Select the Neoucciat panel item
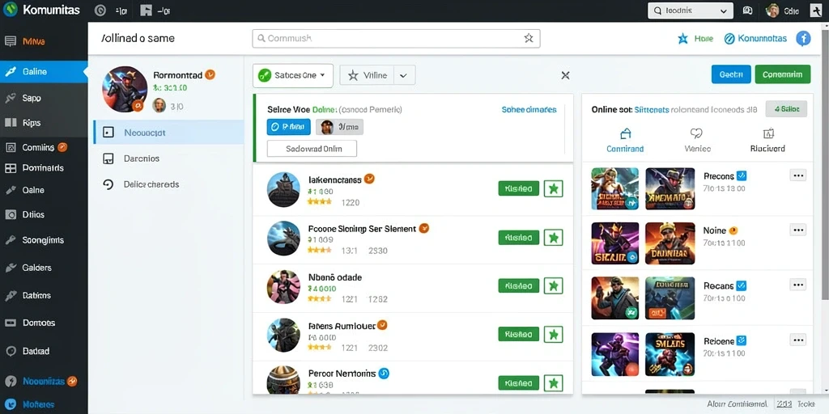The height and width of the screenshot is (414, 829). [x=168, y=133]
